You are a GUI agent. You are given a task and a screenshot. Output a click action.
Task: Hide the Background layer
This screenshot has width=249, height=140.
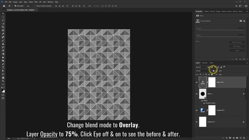coord(196,122)
